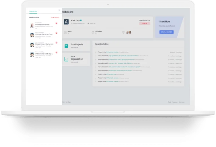Open 'Information Disclosure Server Version' activity link

coord(120,71)
